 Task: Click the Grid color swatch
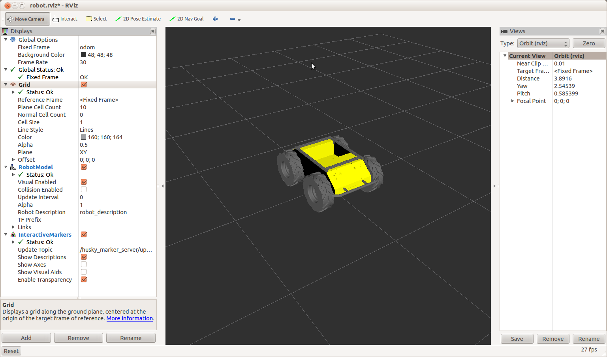point(83,137)
